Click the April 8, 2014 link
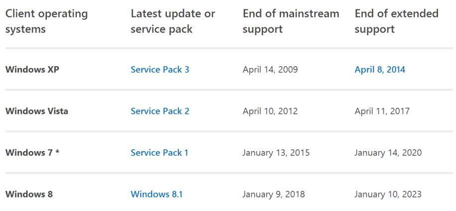The image size is (456, 211). coord(380,70)
